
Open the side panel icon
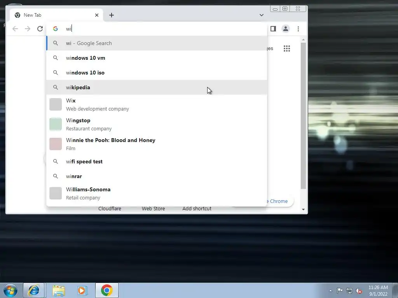click(x=273, y=29)
